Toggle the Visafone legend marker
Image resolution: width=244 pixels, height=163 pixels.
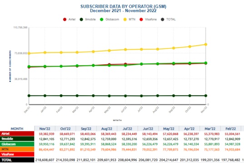click(x=141, y=19)
